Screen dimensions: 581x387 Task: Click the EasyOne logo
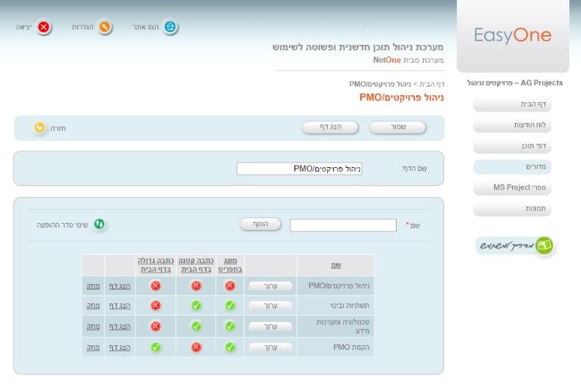(x=513, y=36)
